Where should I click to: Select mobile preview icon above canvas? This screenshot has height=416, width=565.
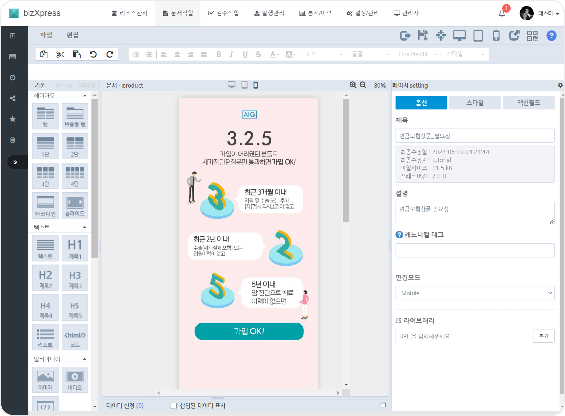256,85
